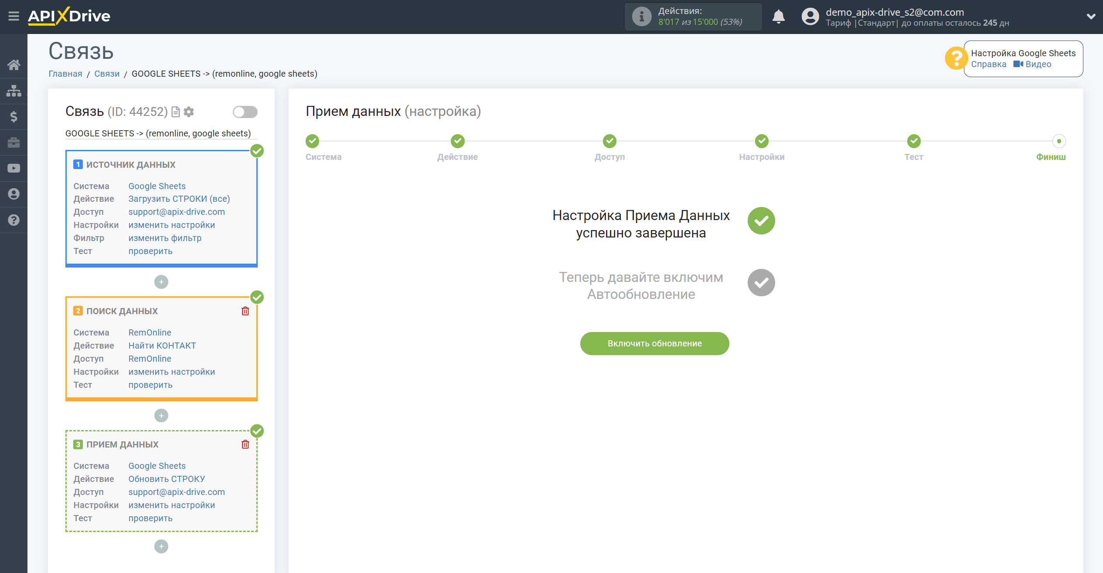Open the help question icon in sidebar

14,220
